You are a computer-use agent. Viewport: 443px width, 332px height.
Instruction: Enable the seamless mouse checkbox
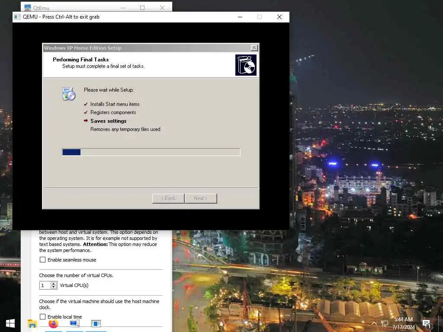(42, 260)
